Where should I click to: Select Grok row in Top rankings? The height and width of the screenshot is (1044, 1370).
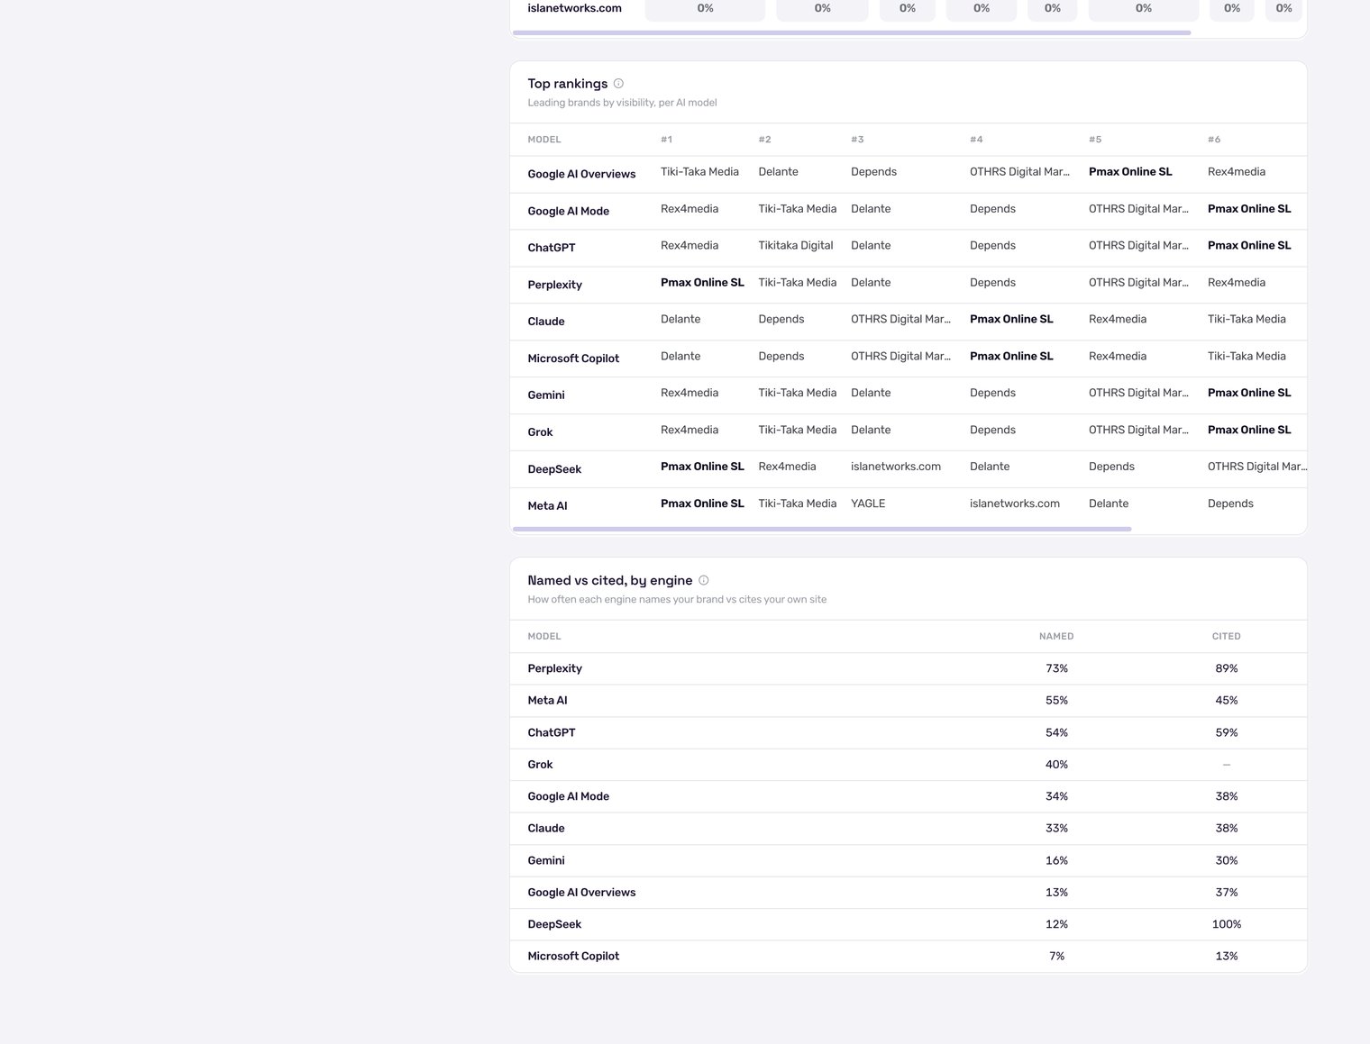tap(909, 432)
